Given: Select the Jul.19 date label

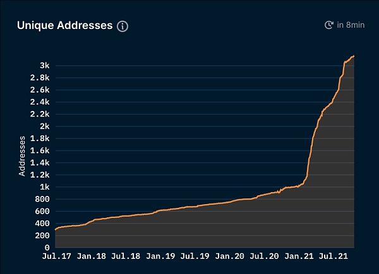Looking at the screenshot, I should (195, 256).
